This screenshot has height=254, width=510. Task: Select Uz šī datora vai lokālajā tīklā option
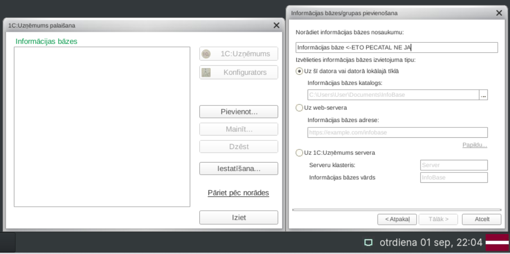299,71
